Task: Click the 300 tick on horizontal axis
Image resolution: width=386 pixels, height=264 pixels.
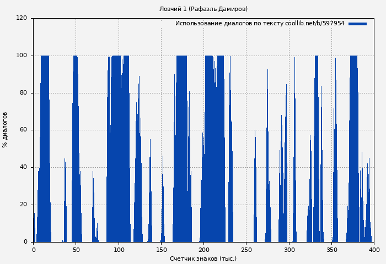Action: pos(289,249)
